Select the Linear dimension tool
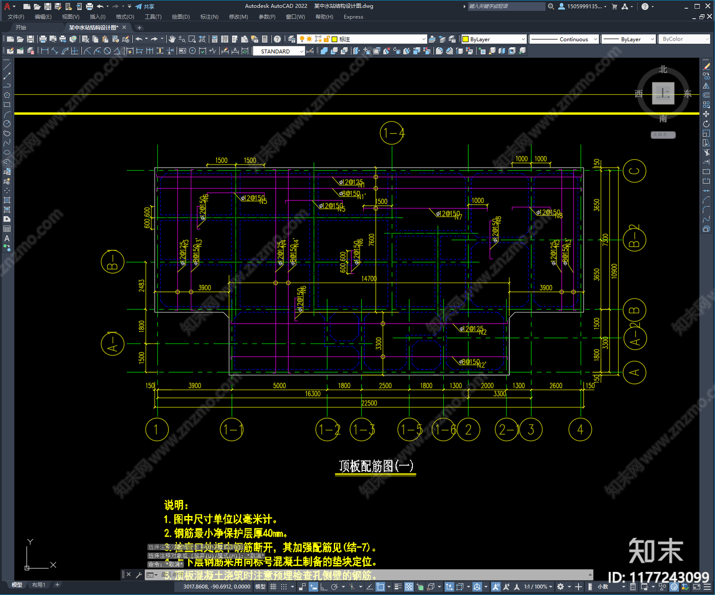The image size is (715, 595). coord(45,51)
